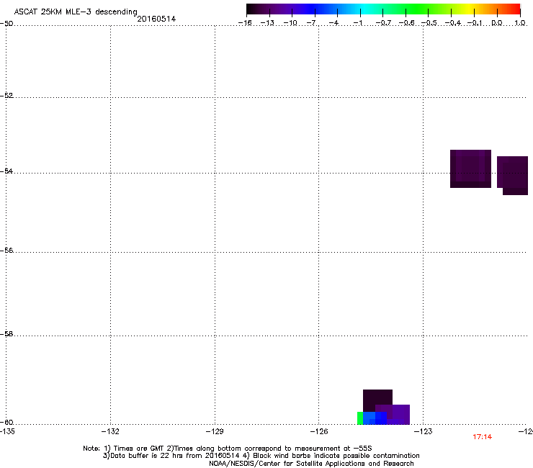Click the latitude label "-56"
533x468 pixels.
[6, 251]
